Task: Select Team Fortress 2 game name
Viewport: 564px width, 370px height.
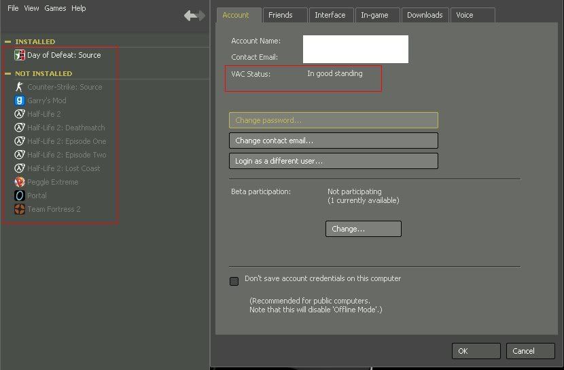Action: click(54, 209)
